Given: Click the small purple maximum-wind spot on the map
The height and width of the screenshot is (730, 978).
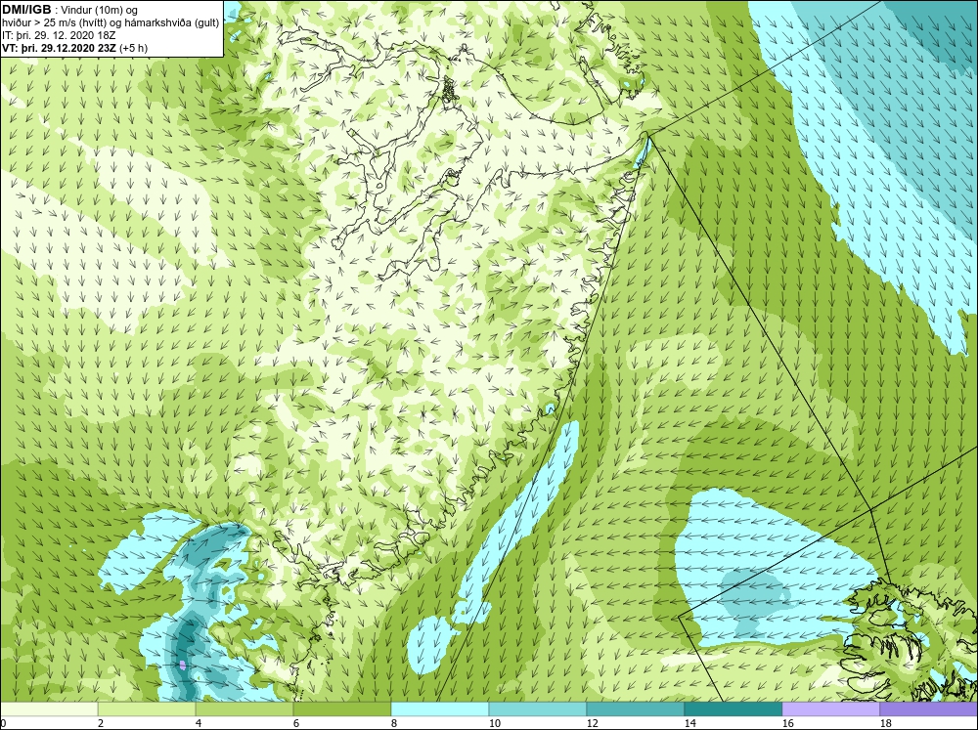Looking at the screenshot, I should point(182,666).
